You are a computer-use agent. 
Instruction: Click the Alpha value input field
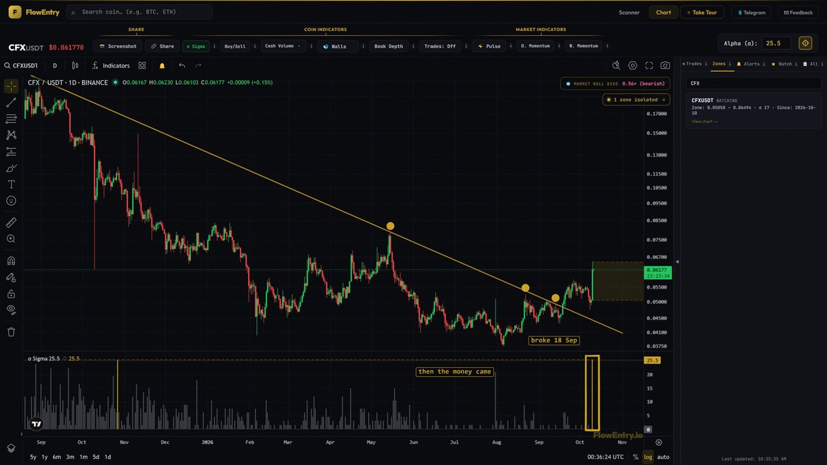[776, 43]
